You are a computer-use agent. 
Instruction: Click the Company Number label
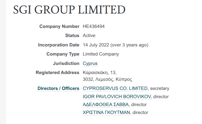59,26
